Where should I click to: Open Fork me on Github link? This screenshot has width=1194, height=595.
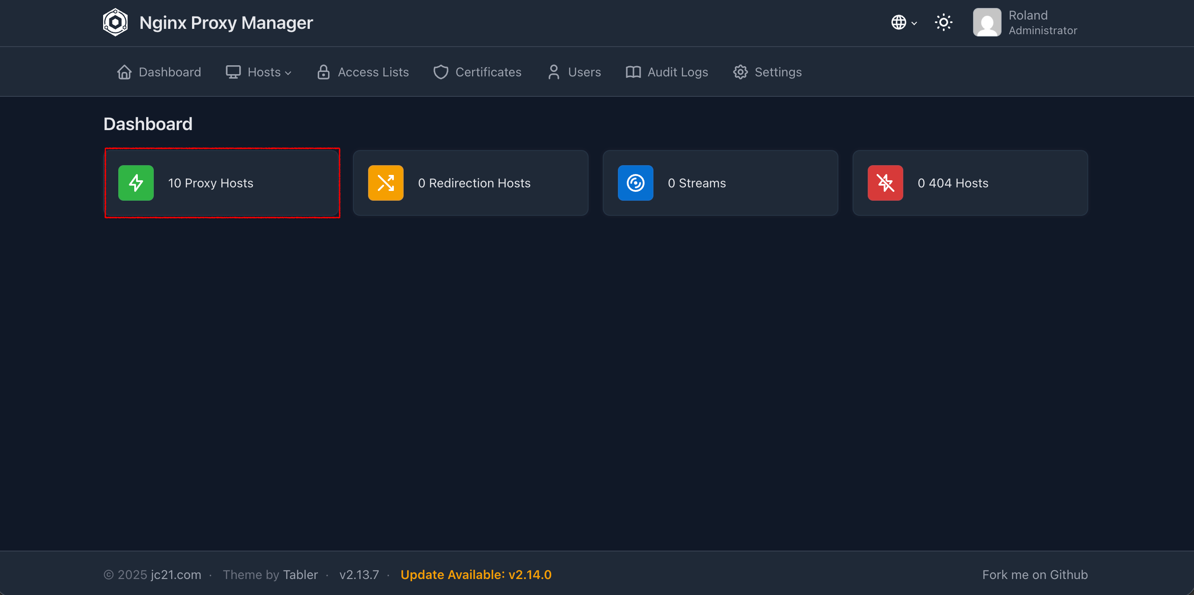pyautogui.click(x=1035, y=575)
